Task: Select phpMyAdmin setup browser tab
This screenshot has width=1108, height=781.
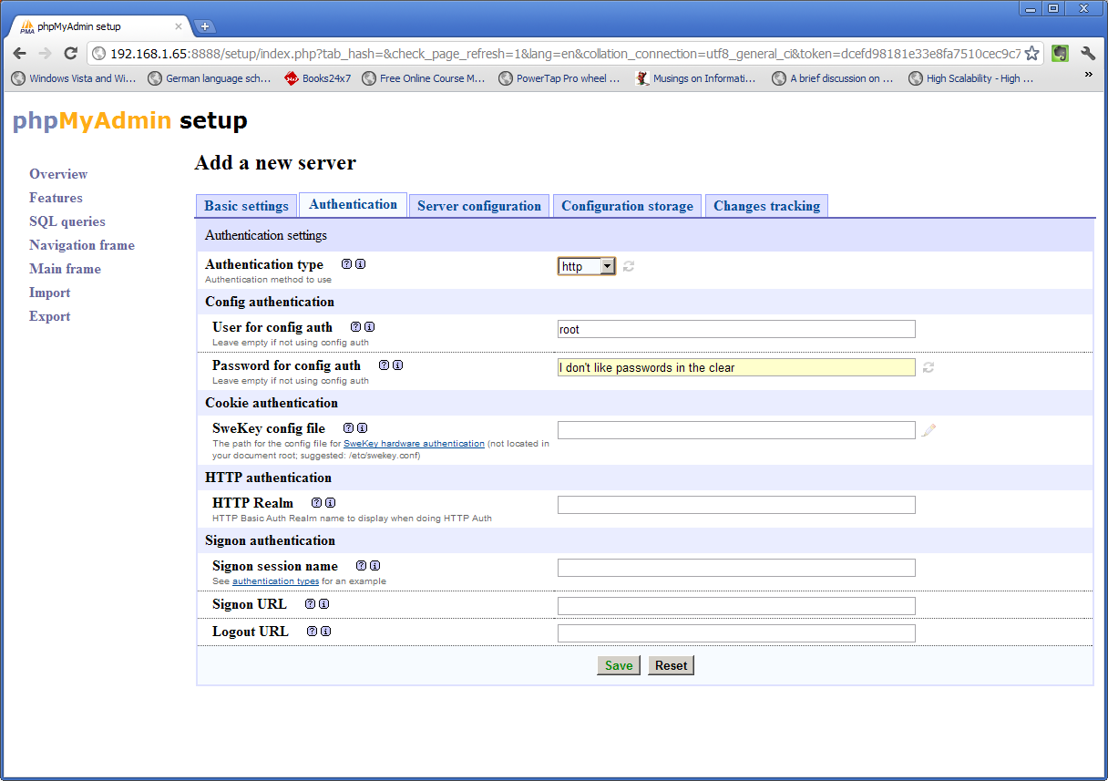Action: [x=100, y=26]
